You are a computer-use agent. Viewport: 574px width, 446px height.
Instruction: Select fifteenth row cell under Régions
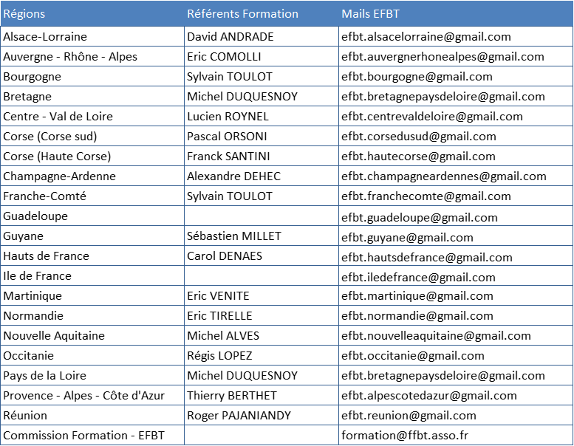[92, 315]
